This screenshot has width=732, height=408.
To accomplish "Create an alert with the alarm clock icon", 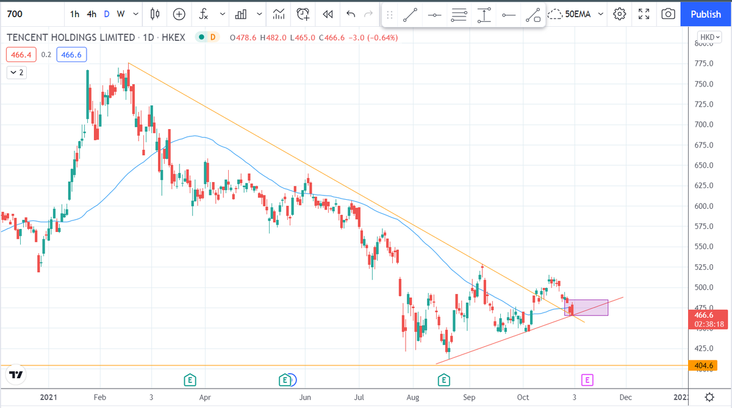I will coord(303,13).
